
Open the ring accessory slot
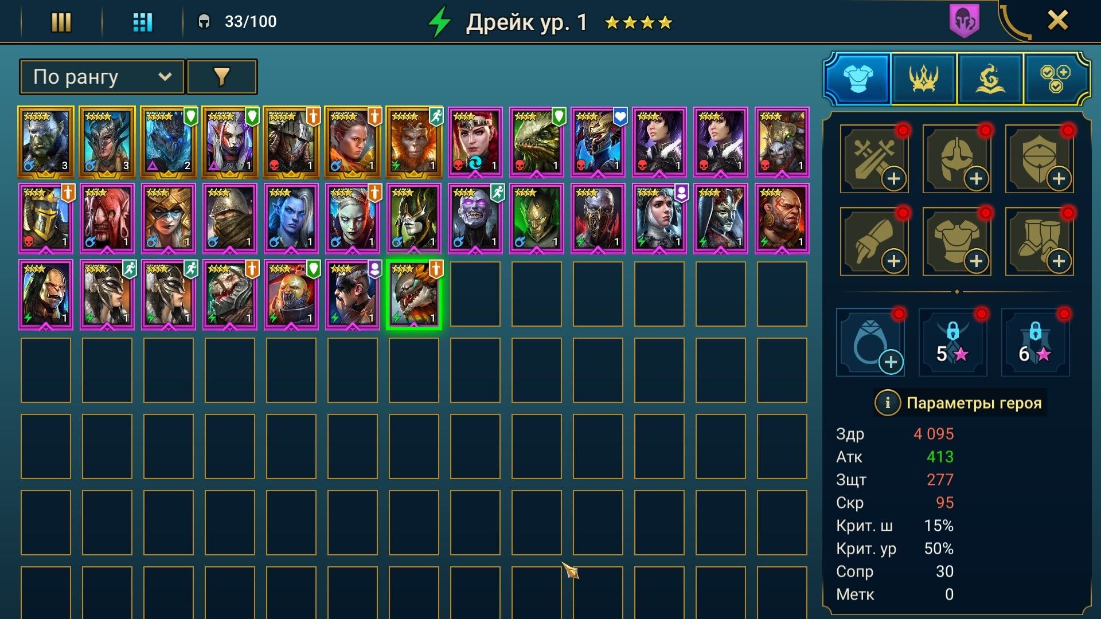pyautogui.click(x=870, y=342)
